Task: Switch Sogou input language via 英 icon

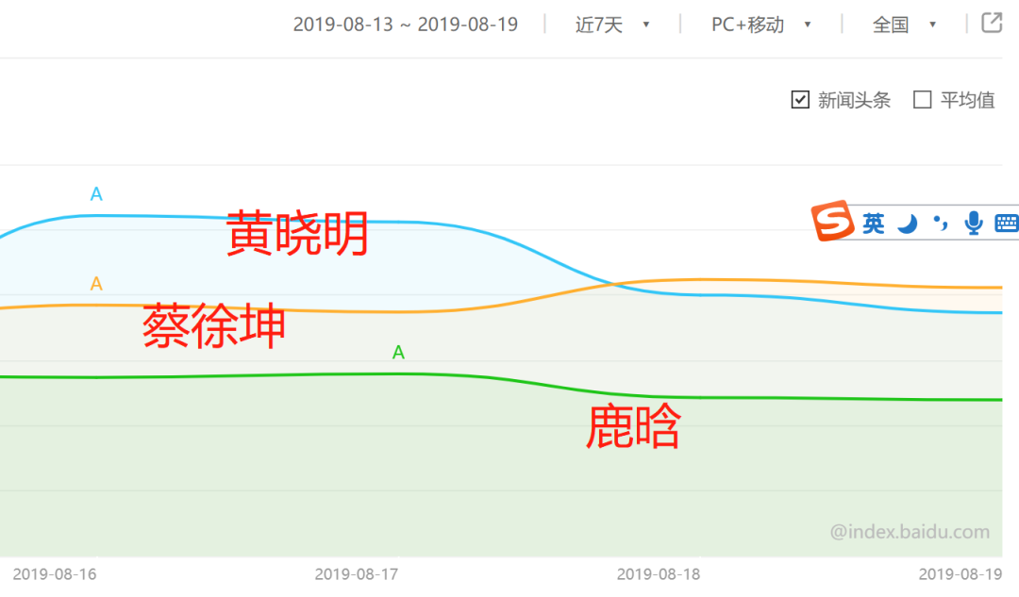Action: pos(874,224)
